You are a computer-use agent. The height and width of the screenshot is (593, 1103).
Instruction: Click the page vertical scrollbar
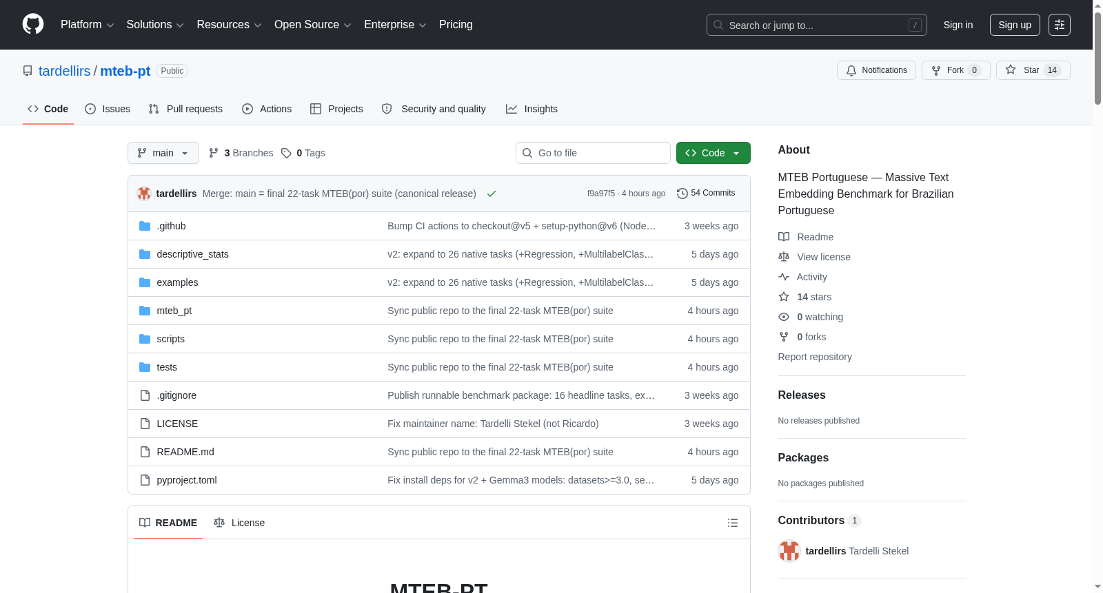(1097, 296)
